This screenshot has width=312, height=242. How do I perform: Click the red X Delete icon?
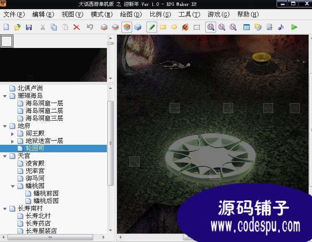click(x=76, y=27)
